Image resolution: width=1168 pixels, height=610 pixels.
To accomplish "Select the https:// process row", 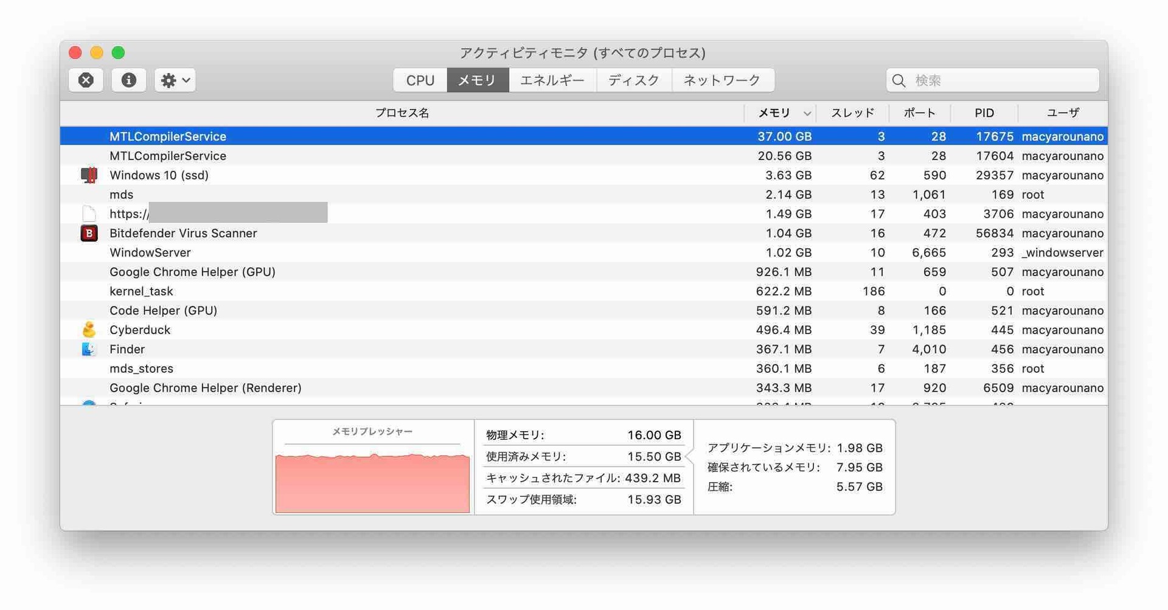I will point(584,213).
